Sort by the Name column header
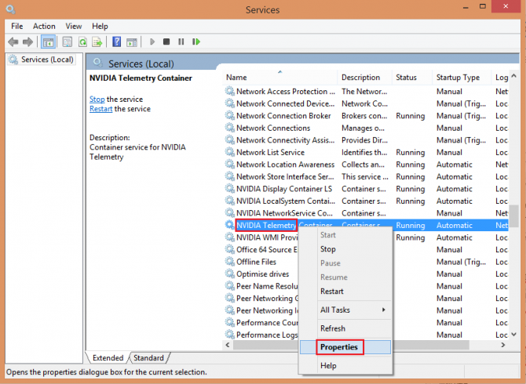Image resolution: width=526 pixels, height=384 pixels. (280, 78)
